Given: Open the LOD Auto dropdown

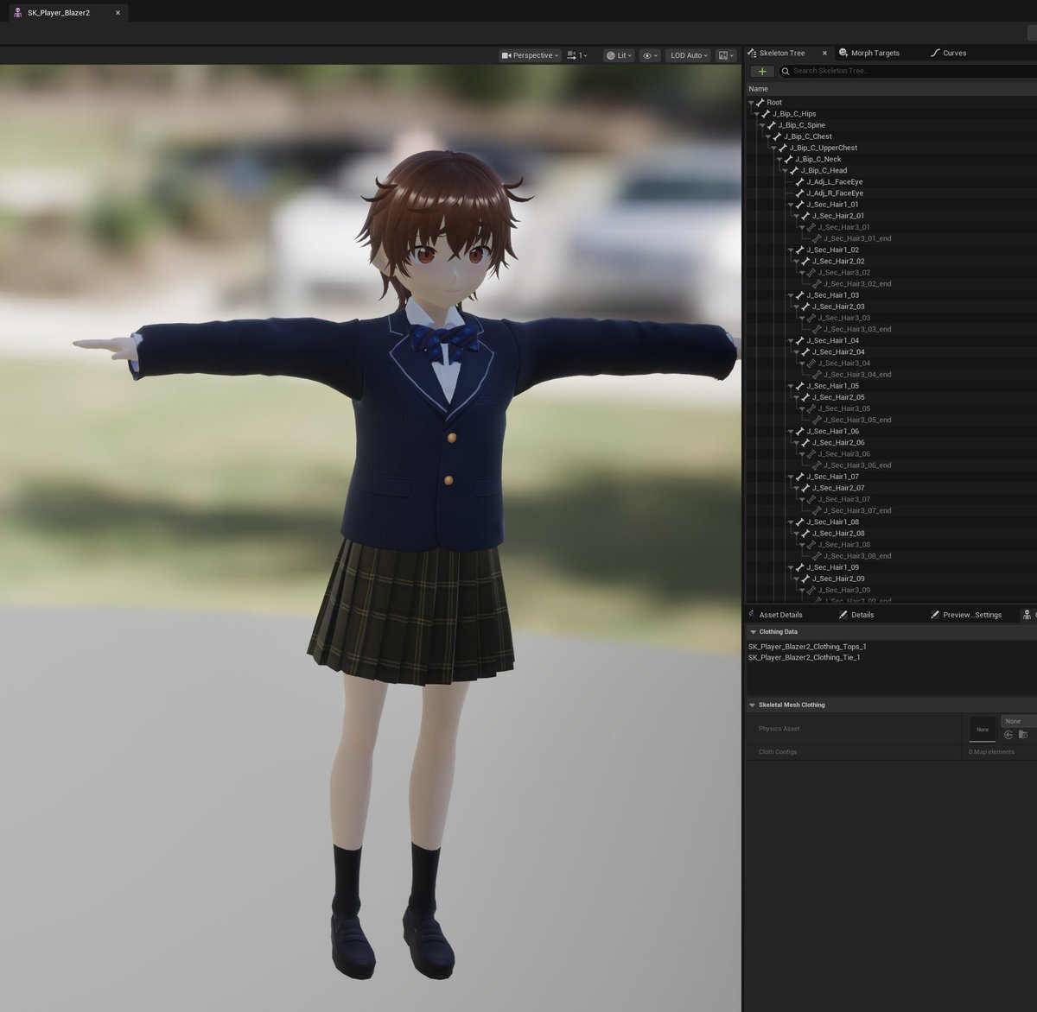Looking at the screenshot, I should (x=688, y=55).
